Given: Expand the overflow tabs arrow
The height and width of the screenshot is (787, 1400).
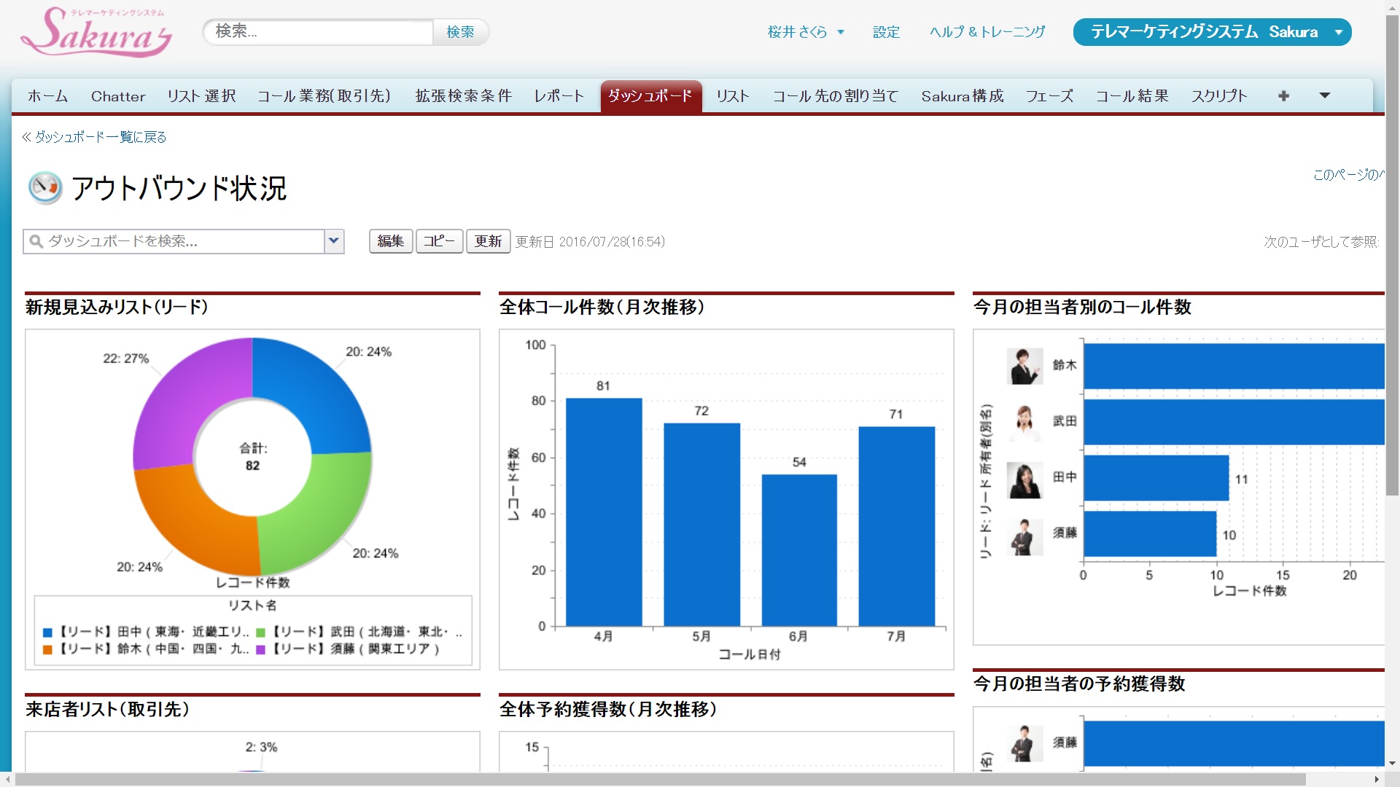Looking at the screenshot, I should [x=1325, y=96].
